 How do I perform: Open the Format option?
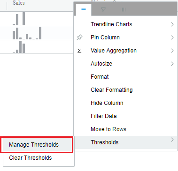100,77
